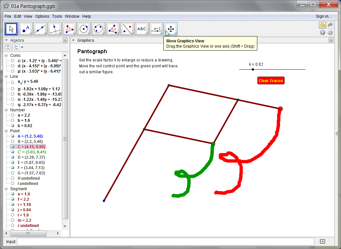
Task: Toggle visibility of segment e = 1.9
Action: [x=13, y=194]
